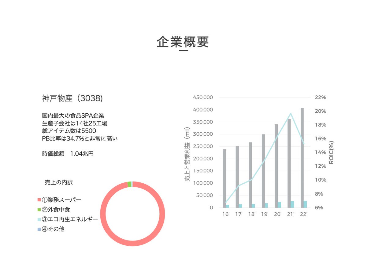
Task: Click the light blue swatch for ③エコ再生エネルギー
Action: (39, 219)
